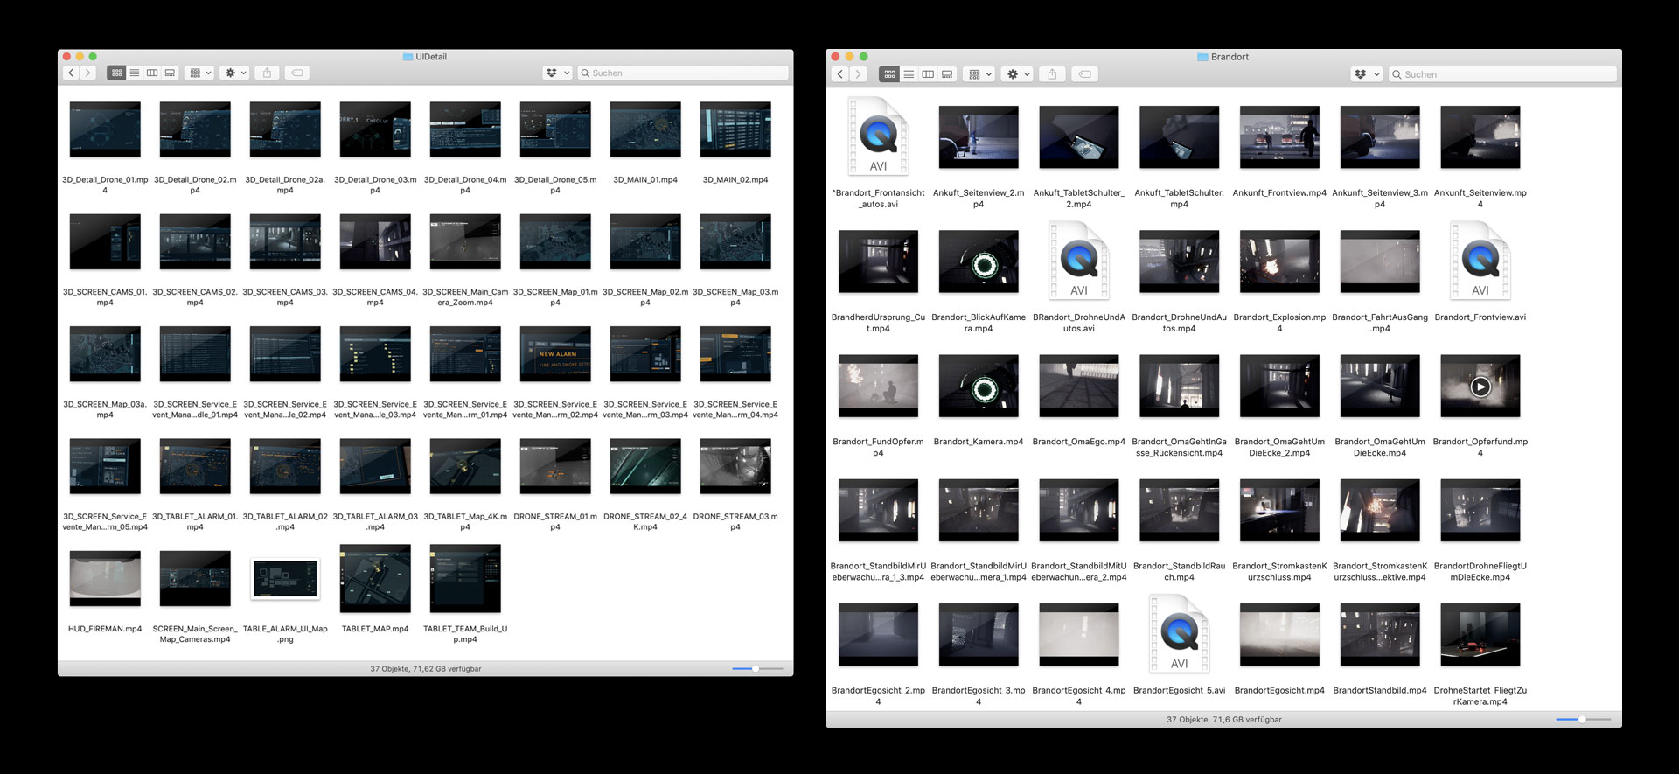This screenshot has width=1679, height=774.
Task: Activate icon view in Brandort window
Action: tap(889, 74)
